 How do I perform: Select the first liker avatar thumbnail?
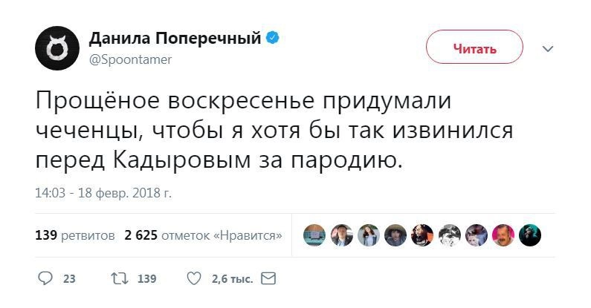coord(316,236)
